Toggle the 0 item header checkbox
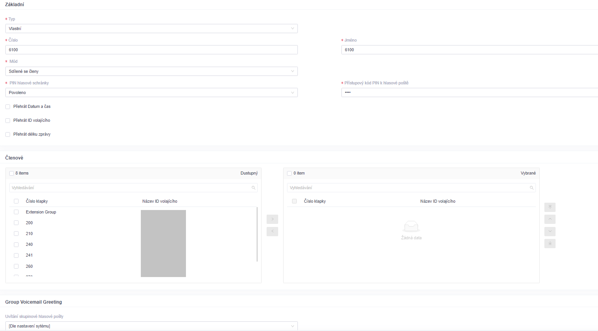 pyautogui.click(x=289, y=173)
